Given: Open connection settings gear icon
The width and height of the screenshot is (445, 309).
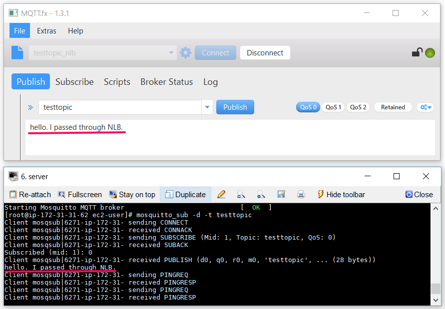Looking at the screenshot, I should (186, 53).
